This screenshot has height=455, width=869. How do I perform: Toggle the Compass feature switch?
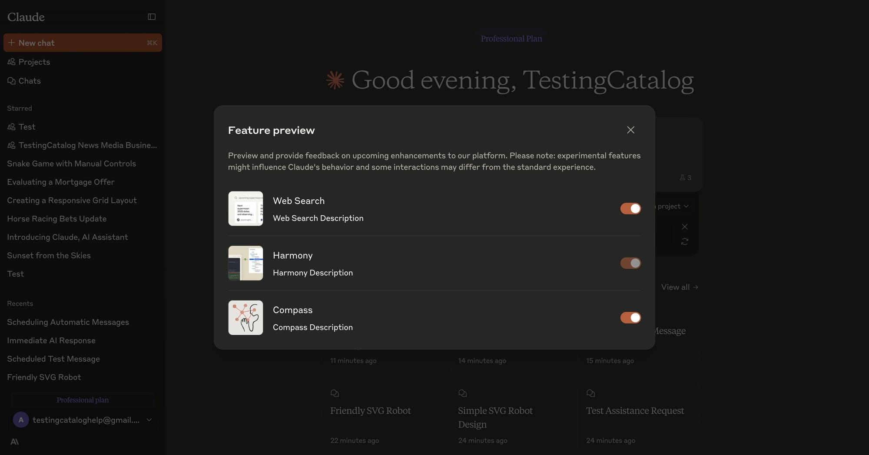click(x=630, y=318)
